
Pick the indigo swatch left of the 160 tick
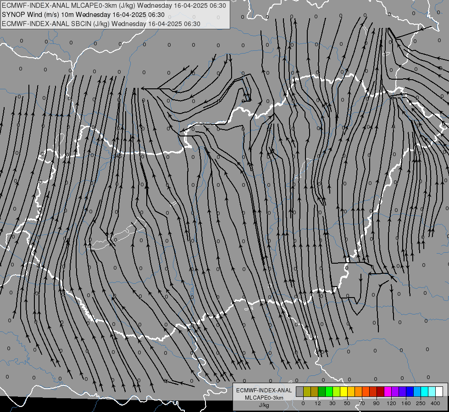click(403, 391)
